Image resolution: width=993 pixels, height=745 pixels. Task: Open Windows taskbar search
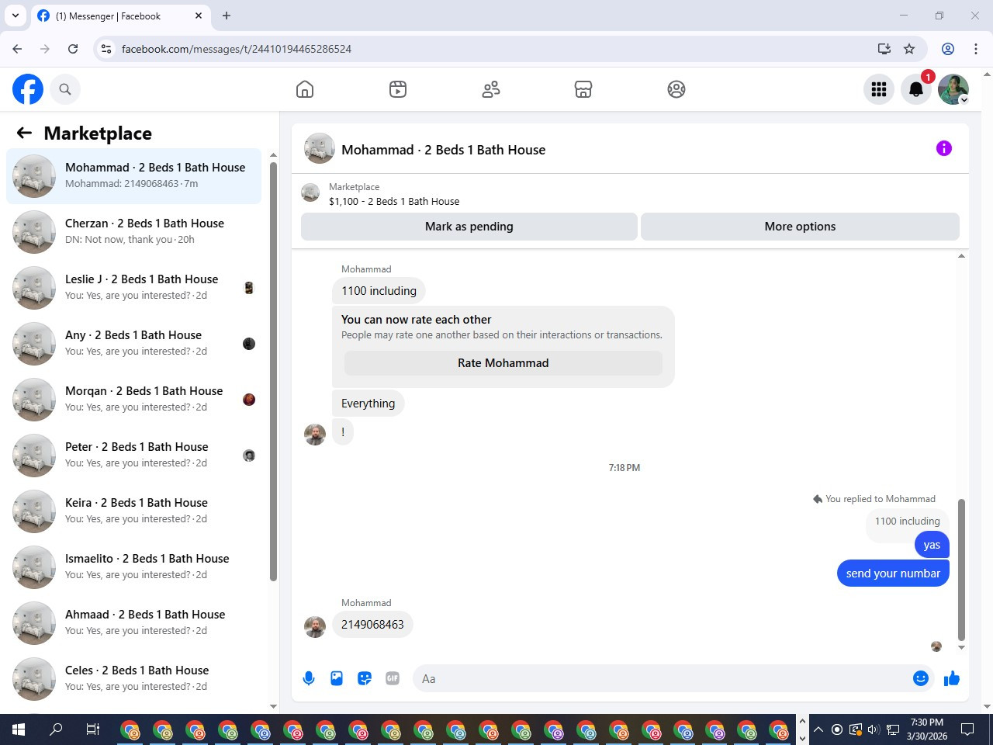pos(56,729)
